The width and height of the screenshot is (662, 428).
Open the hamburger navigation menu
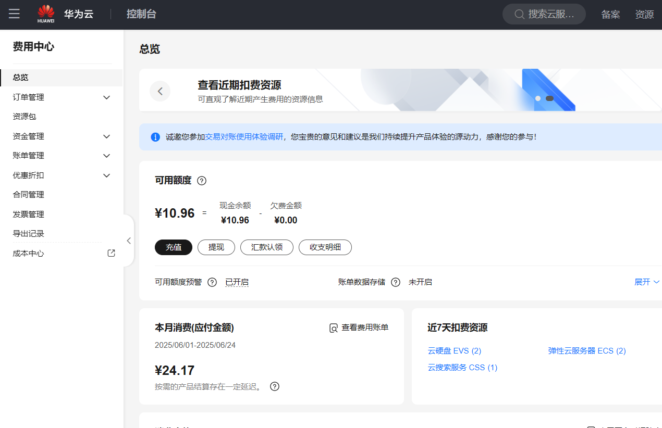14,14
